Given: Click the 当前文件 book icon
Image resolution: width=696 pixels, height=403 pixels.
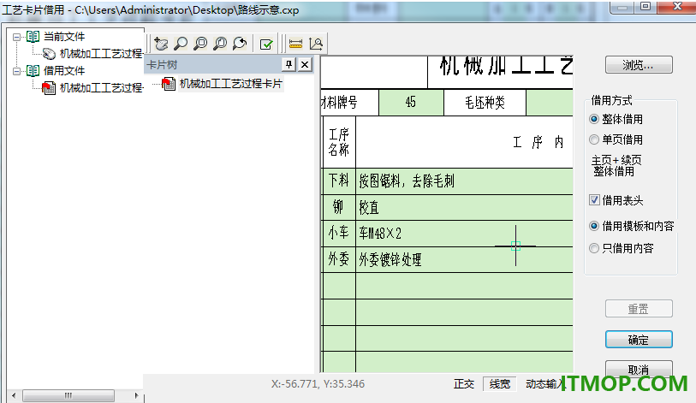Looking at the screenshot, I should pyautogui.click(x=33, y=37).
